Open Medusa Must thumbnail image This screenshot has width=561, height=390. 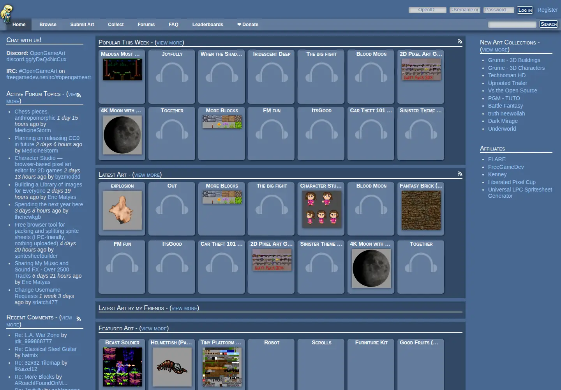(122, 69)
